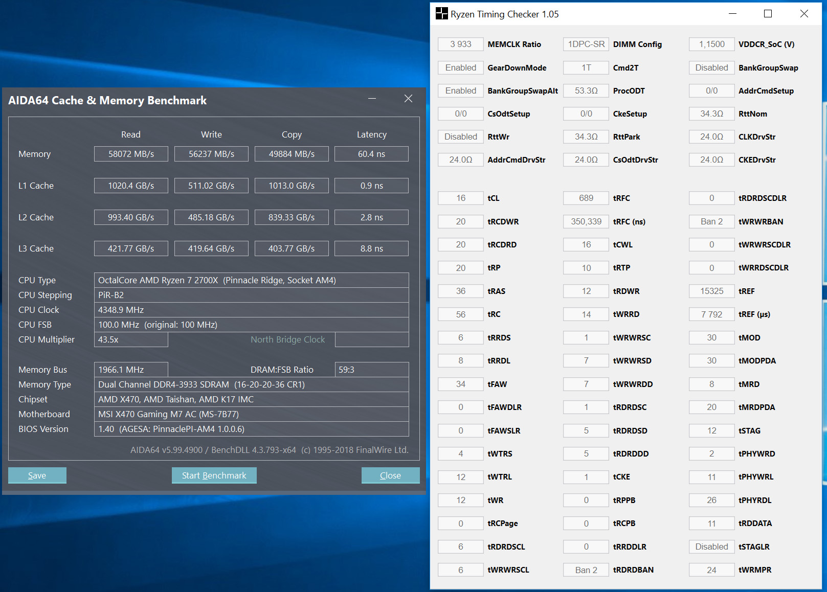Click the Latency column header in AIDA64

tap(372, 134)
